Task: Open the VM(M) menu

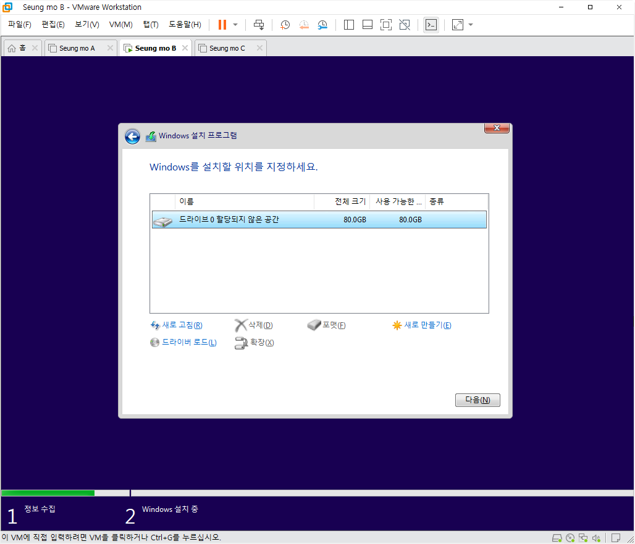Action: 120,25
